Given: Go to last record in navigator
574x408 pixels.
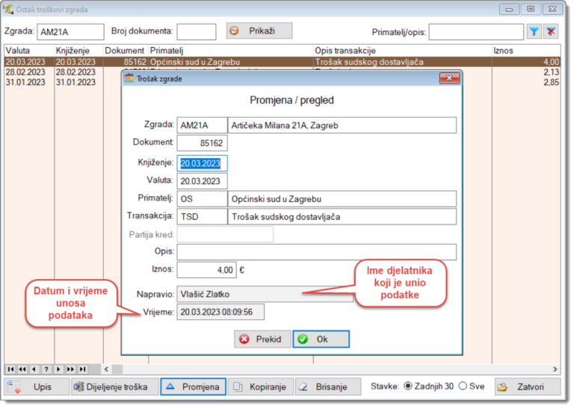Looking at the screenshot, I should pos(83,368).
